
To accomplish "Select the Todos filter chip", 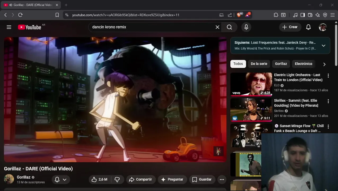I will tap(238, 64).
